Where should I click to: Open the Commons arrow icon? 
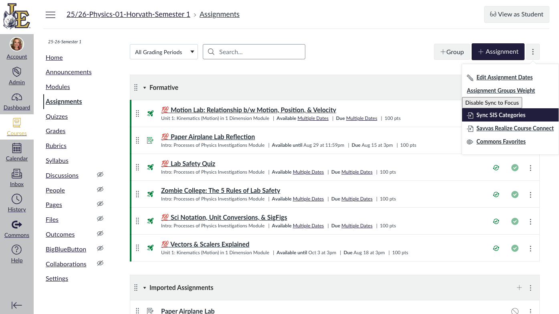coord(17,225)
